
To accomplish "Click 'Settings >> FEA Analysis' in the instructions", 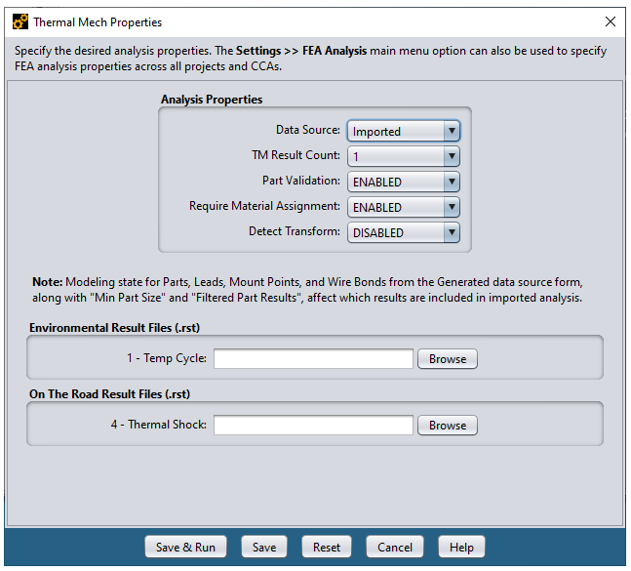I will [301, 51].
